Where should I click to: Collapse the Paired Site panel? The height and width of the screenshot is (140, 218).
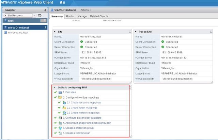pos(136,32)
